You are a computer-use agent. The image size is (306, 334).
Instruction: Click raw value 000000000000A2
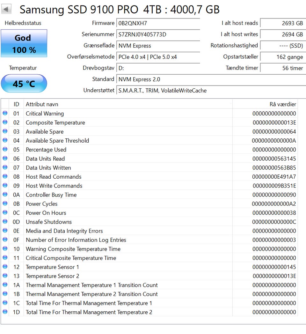coord(274,204)
